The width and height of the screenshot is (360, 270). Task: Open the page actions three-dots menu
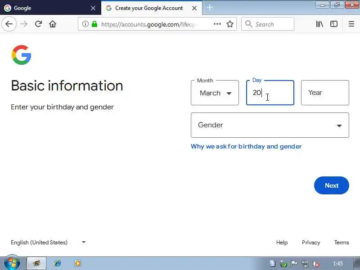coord(217,24)
